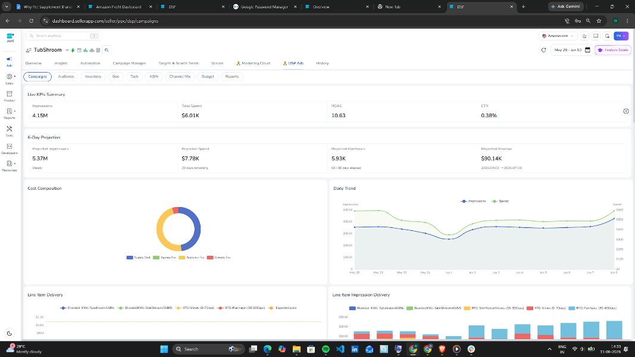The height and width of the screenshot is (357, 635).
Task: Switch to Targets & Search Terms tab
Action: pyautogui.click(x=179, y=63)
